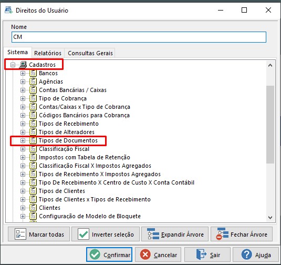Select Tipos de Recebimento X Impostos Agregados label

[x=100, y=174]
